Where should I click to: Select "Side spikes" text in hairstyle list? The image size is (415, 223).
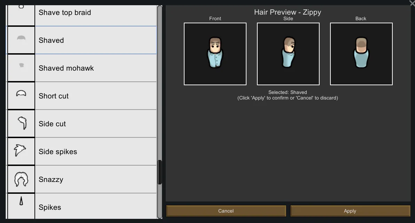58,152
